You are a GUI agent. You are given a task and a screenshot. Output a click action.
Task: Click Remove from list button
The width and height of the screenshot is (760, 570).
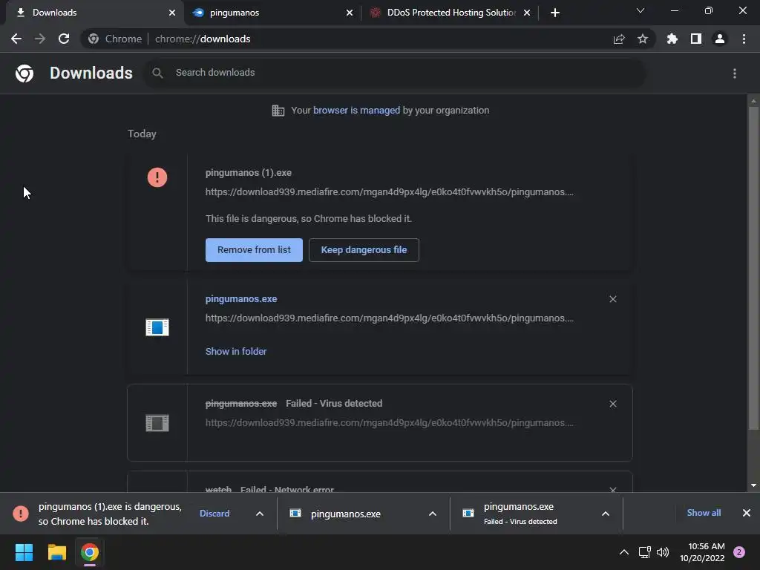coord(254,250)
